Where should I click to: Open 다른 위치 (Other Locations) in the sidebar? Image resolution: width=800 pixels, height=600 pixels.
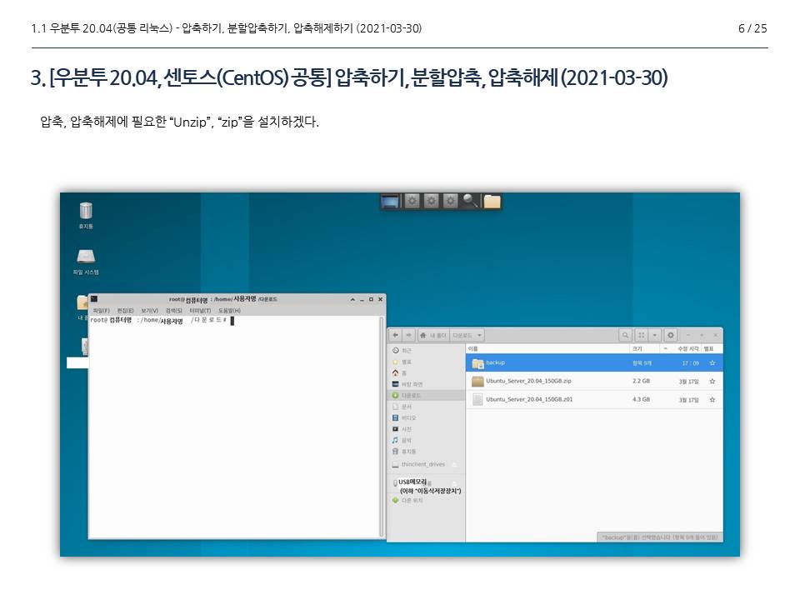[x=426, y=501]
